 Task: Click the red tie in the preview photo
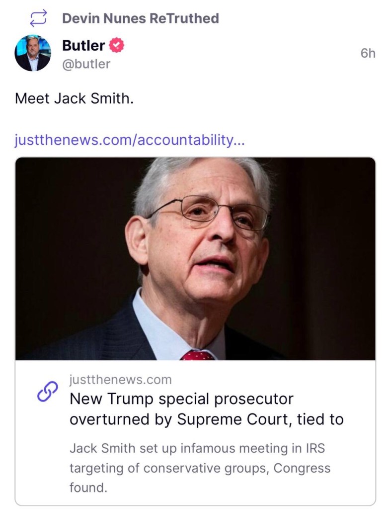(x=198, y=355)
